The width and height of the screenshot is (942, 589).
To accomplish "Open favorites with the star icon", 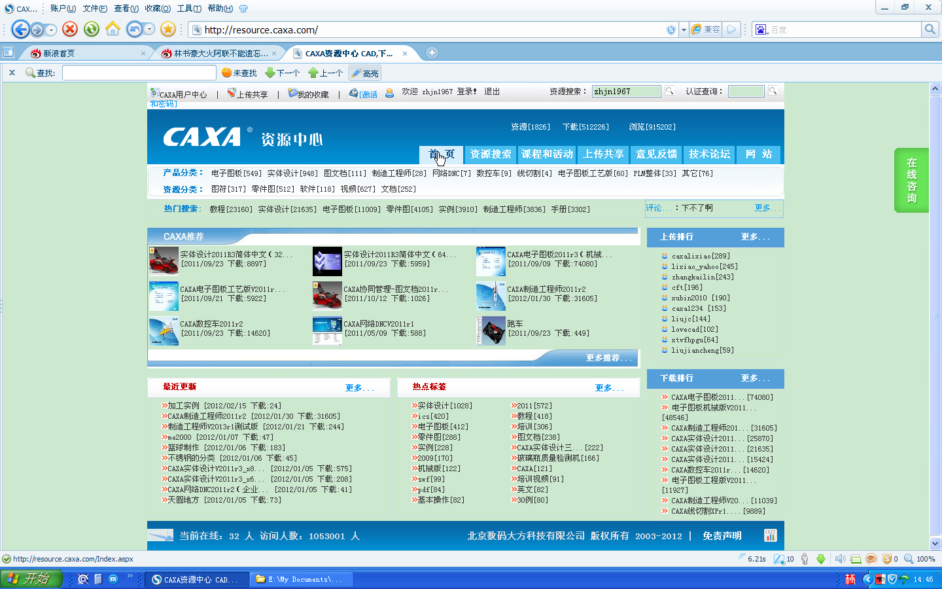I will click(168, 29).
